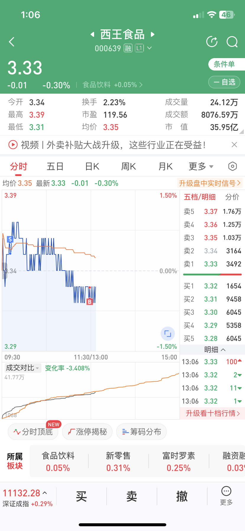Open 新零售 0.31% sector card
The width and height of the screenshot is (245, 531).
[x=118, y=462]
